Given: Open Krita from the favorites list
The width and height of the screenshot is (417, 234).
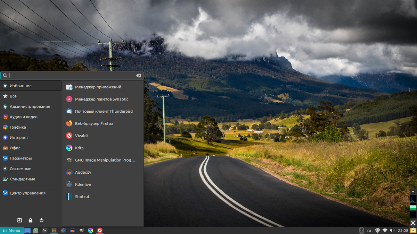Looking at the screenshot, I should 103,148.
